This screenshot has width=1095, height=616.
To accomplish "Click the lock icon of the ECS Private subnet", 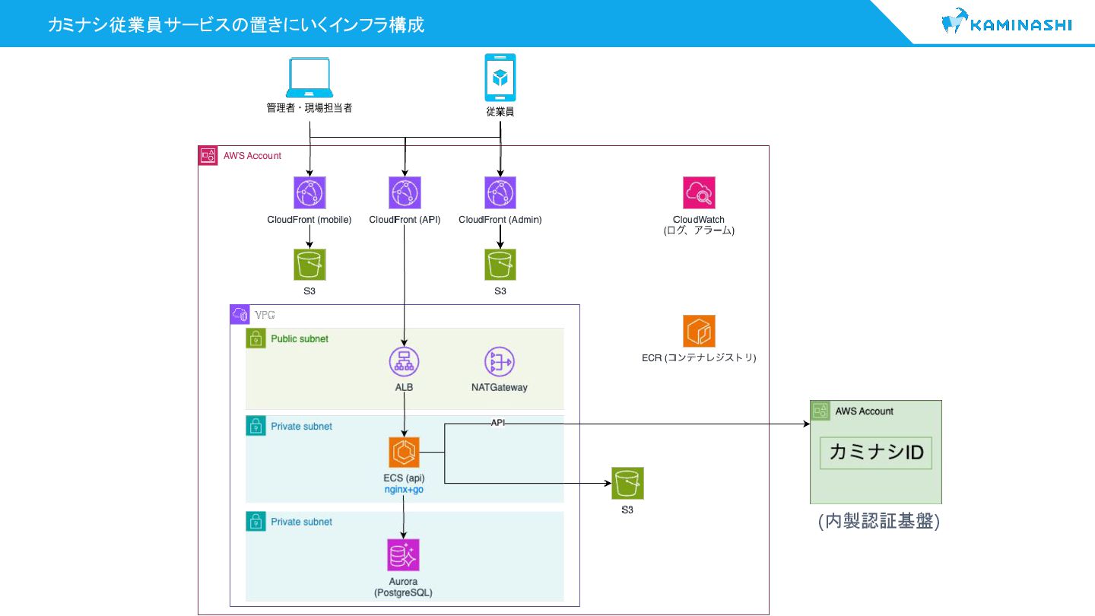I will [255, 426].
